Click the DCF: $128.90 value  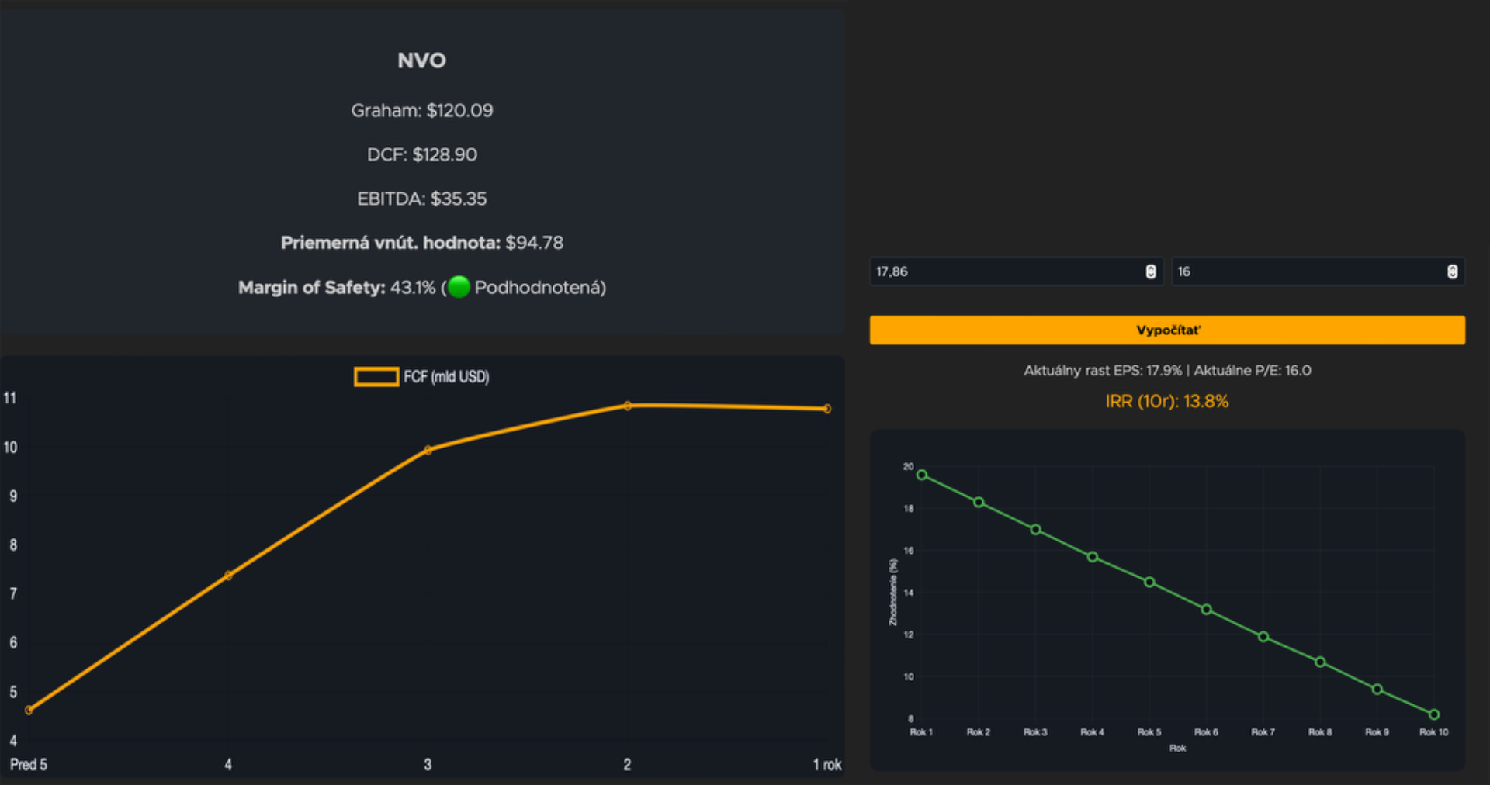(421, 154)
